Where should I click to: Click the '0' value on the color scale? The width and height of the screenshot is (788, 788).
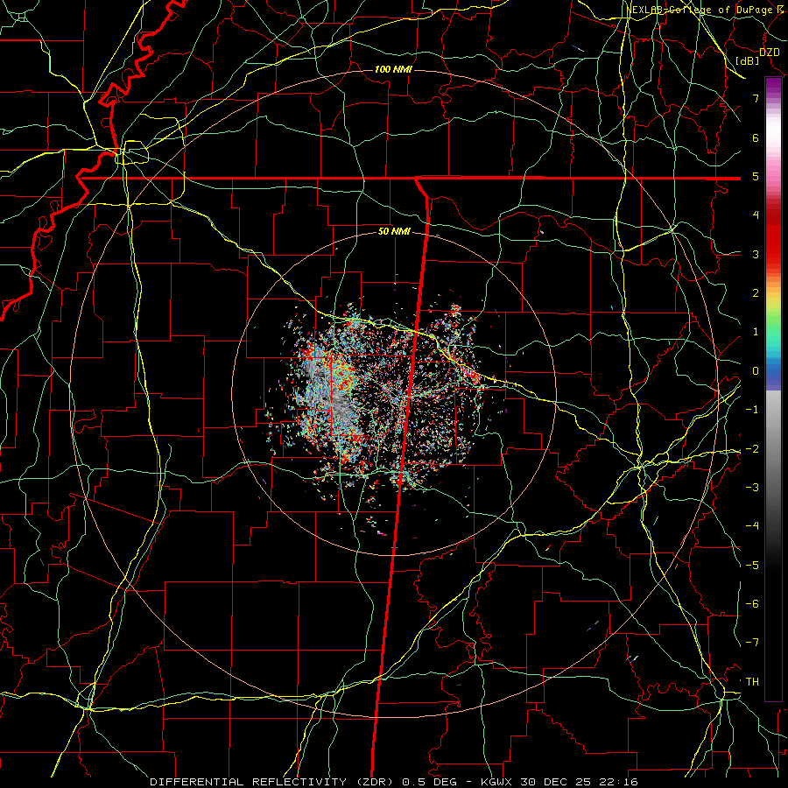click(756, 371)
